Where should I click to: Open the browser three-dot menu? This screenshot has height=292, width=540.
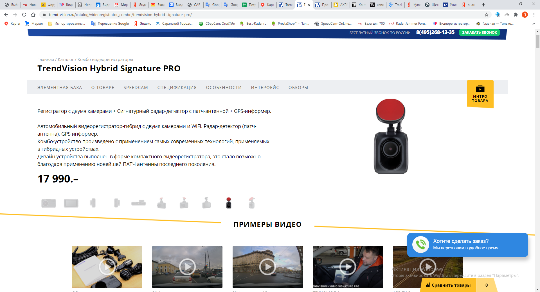point(534,15)
